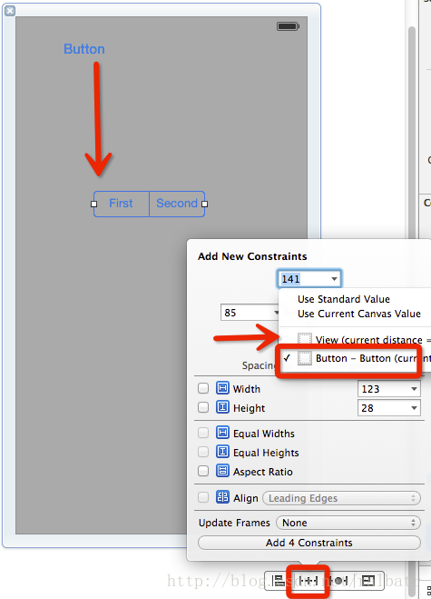
Task: Select Button - Button menu item
Action: coord(355,358)
